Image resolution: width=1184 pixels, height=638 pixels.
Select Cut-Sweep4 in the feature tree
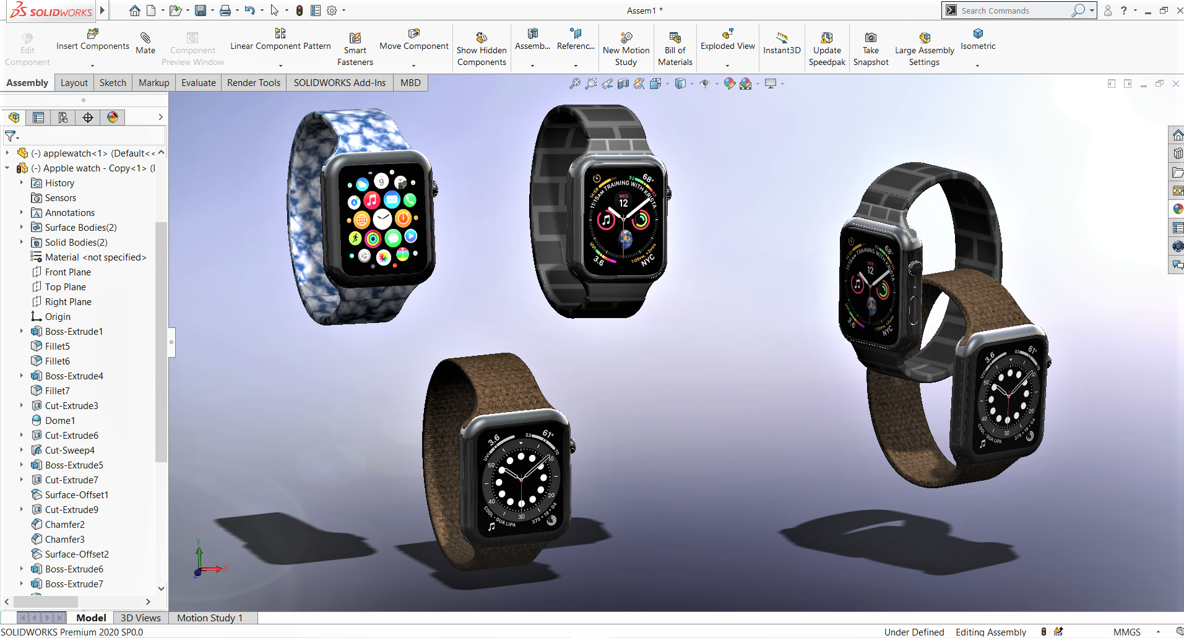70,450
